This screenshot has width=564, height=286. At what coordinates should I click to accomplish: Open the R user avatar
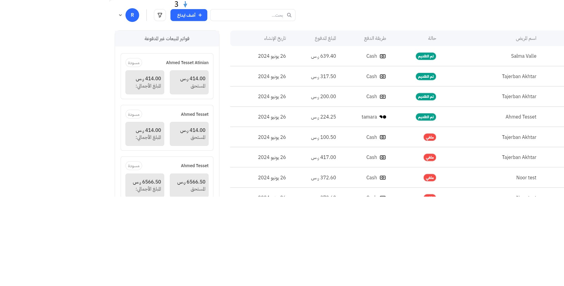pyautogui.click(x=132, y=15)
